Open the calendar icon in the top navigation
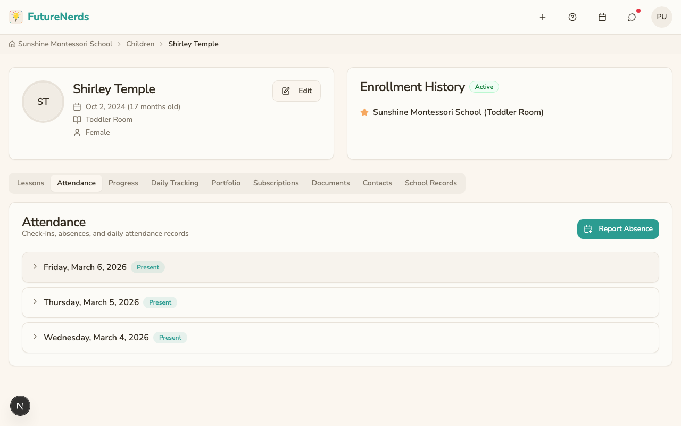 coord(602,17)
